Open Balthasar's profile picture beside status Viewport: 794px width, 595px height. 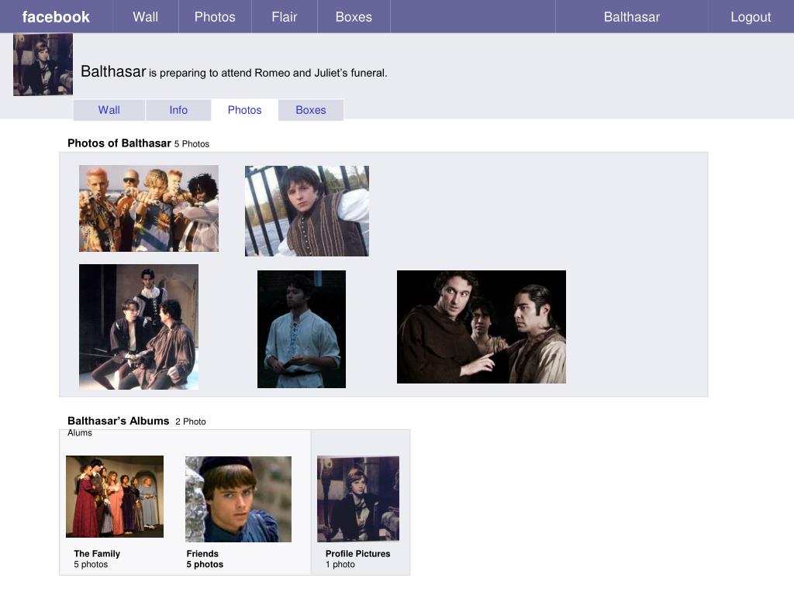[x=43, y=64]
